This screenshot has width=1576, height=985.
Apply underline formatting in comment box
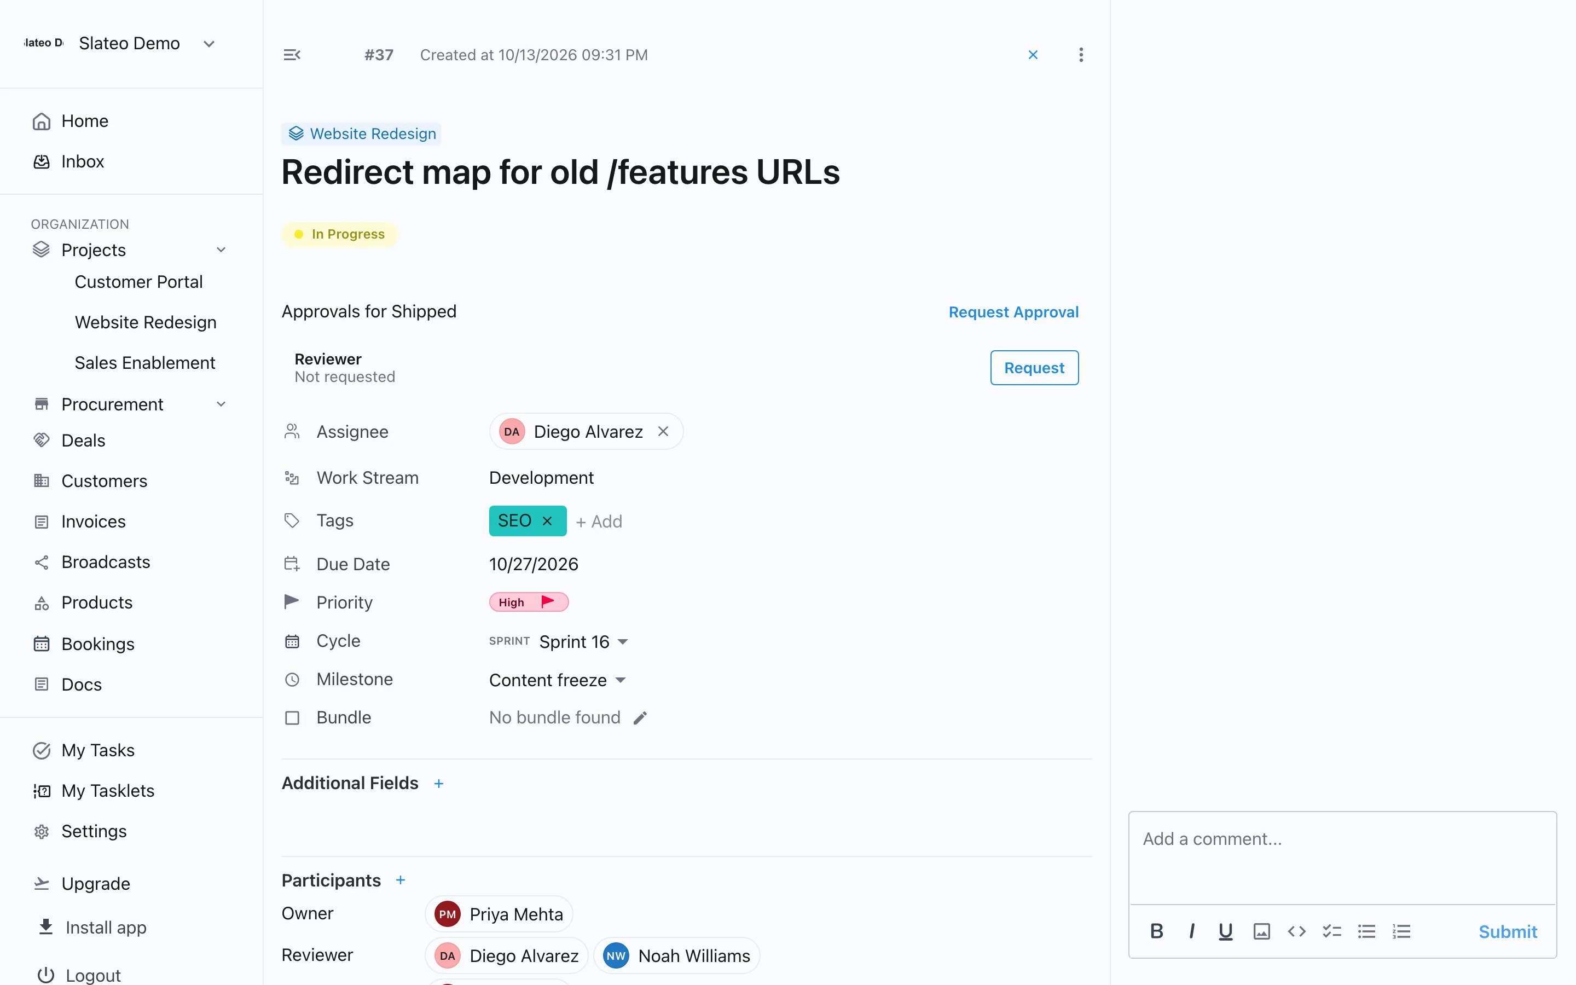click(x=1226, y=931)
